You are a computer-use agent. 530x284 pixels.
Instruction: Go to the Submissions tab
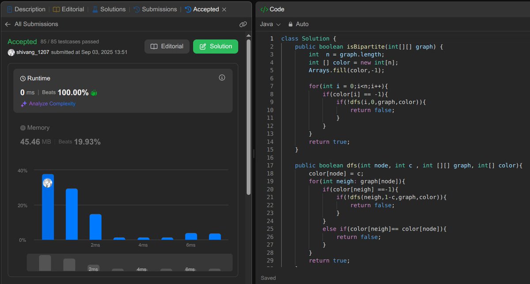point(155,9)
